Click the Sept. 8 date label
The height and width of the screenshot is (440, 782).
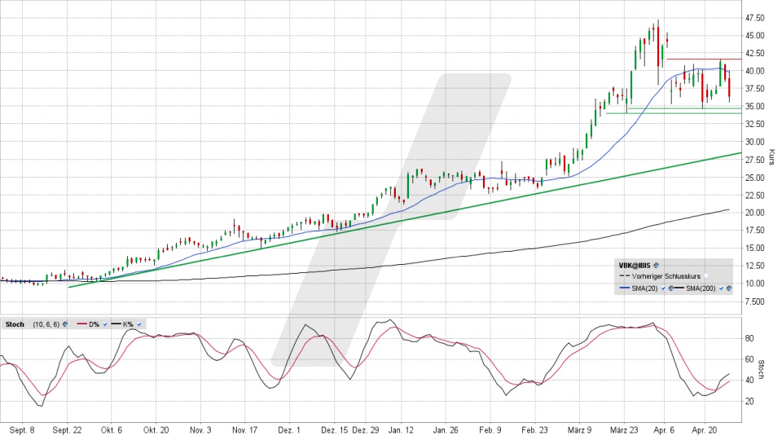pyautogui.click(x=22, y=430)
